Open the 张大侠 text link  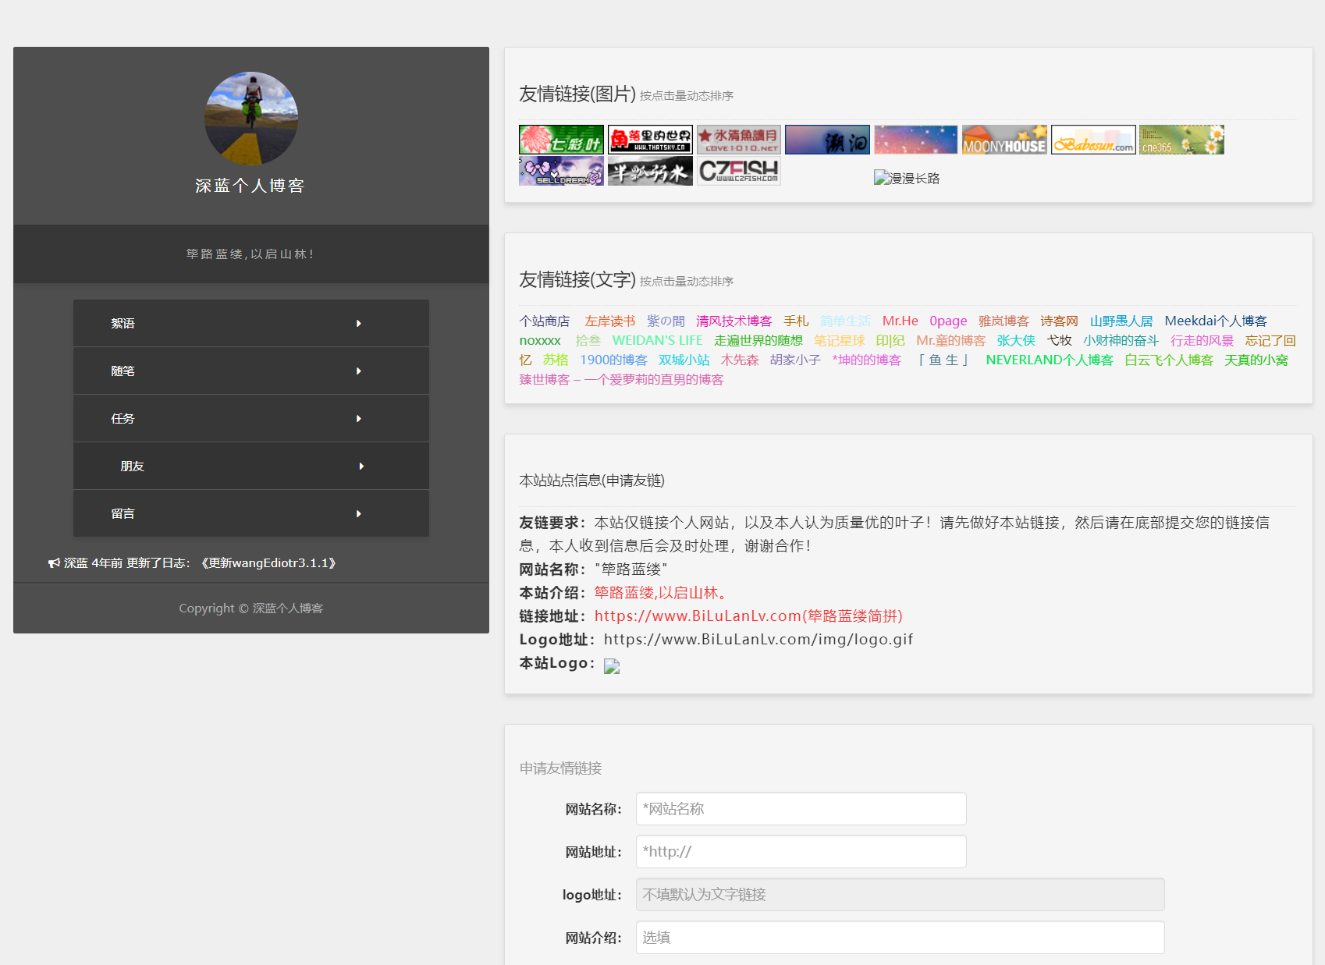(1016, 340)
